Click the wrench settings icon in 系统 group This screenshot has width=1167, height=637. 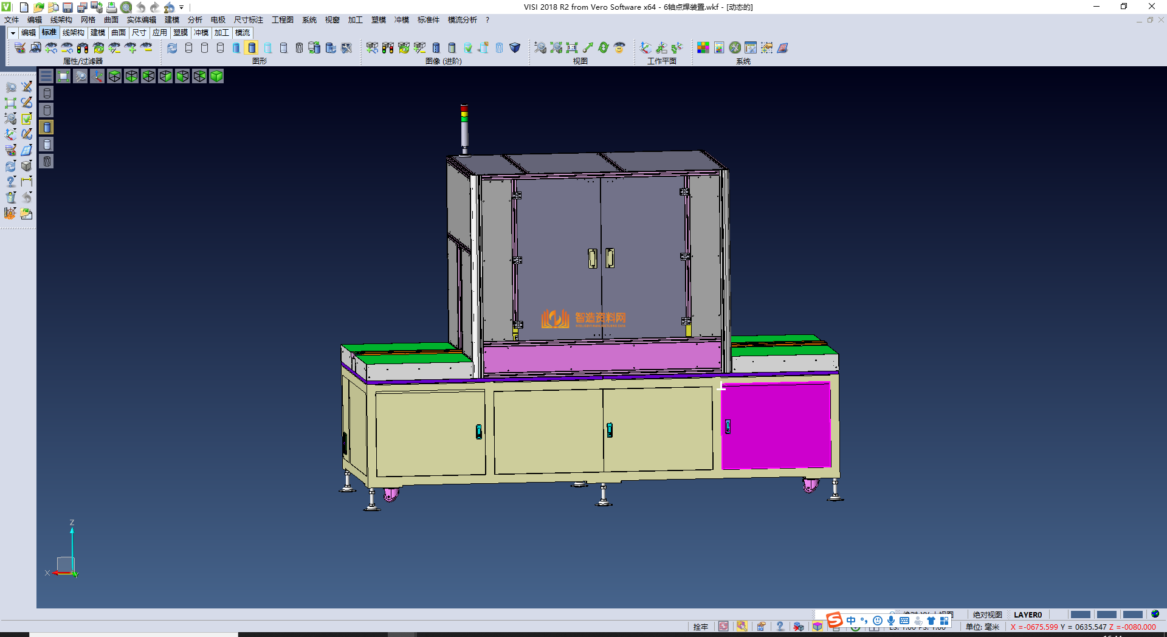tap(735, 48)
